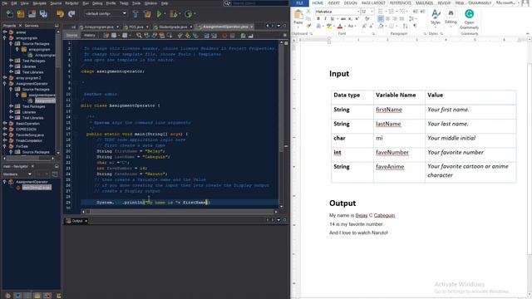Click the Profile Project icon
The width and height of the screenshot is (532, 299).
(189, 14)
